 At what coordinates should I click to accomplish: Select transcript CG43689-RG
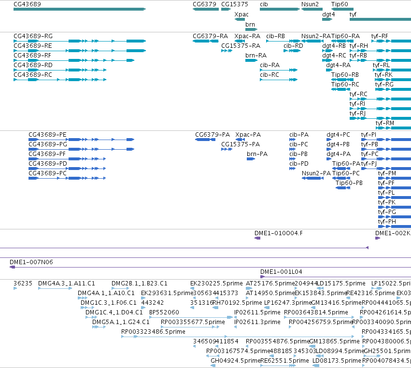pyautogui.click(x=80, y=41)
